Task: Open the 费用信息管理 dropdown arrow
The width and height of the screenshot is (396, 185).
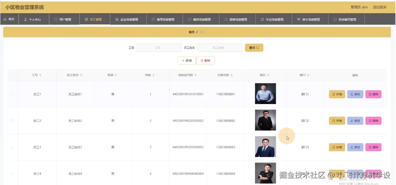Action: (x=177, y=19)
